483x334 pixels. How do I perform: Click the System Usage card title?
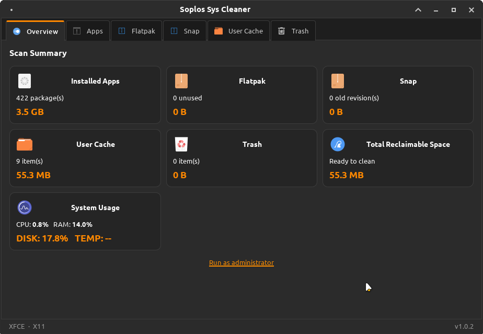95,208
